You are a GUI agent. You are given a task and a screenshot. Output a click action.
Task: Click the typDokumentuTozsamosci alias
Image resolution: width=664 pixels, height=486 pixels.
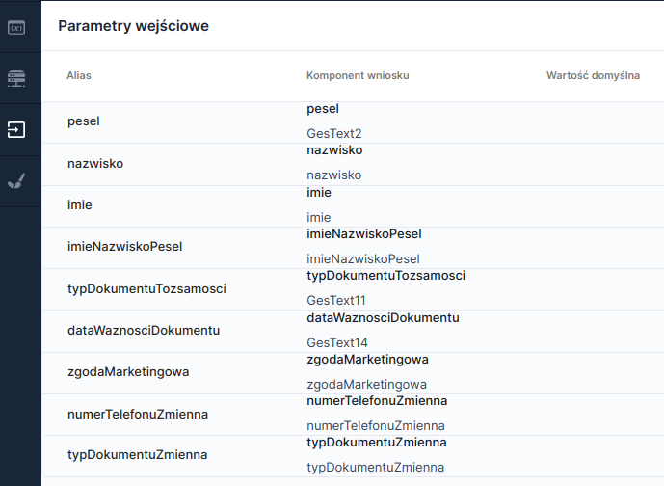146,288
